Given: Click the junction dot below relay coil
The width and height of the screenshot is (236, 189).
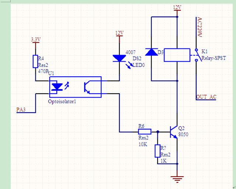Looking at the screenshot, I should 177,81.
